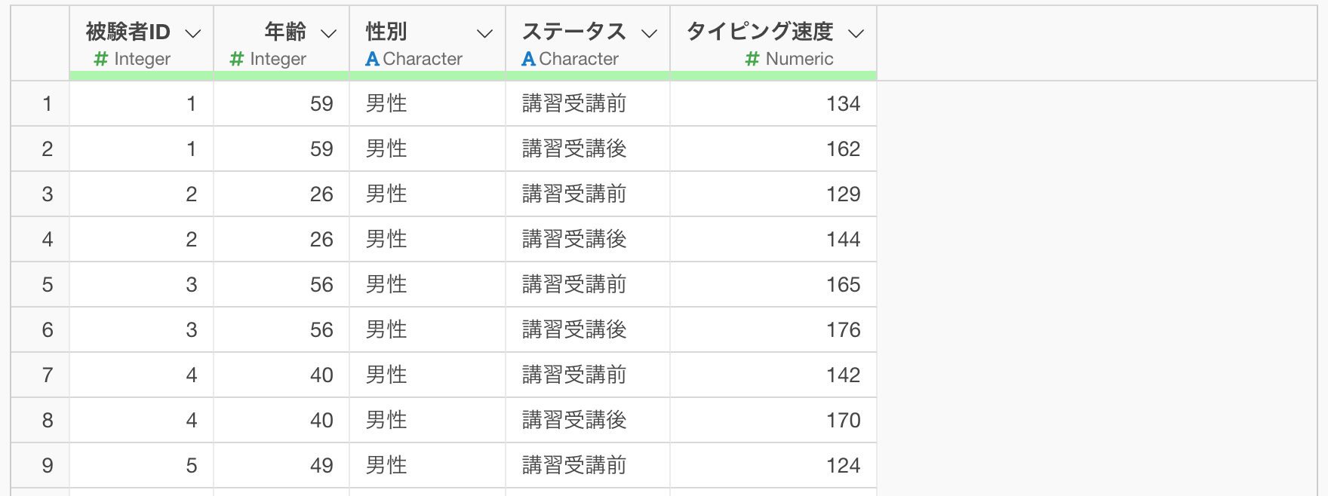Expand the 性別 column menu chevron
1328x496 pixels.
484,33
